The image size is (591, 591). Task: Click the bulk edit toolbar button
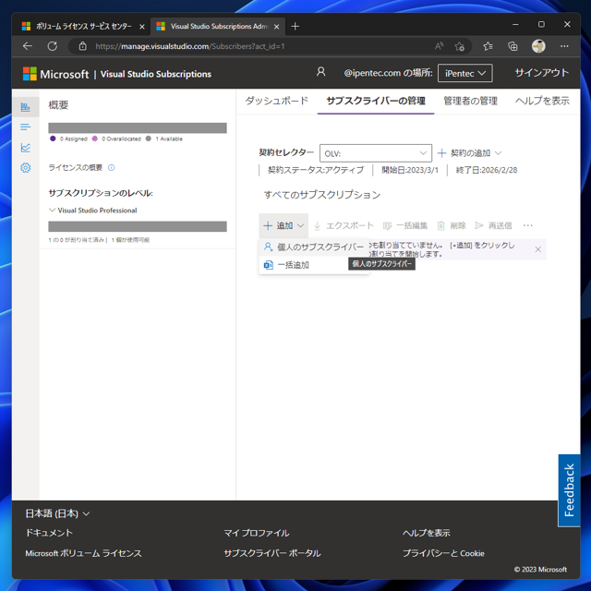point(405,225)
